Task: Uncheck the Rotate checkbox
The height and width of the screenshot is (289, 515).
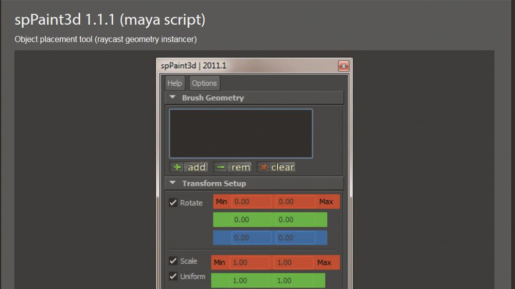Action: click(x=173, y=202)
